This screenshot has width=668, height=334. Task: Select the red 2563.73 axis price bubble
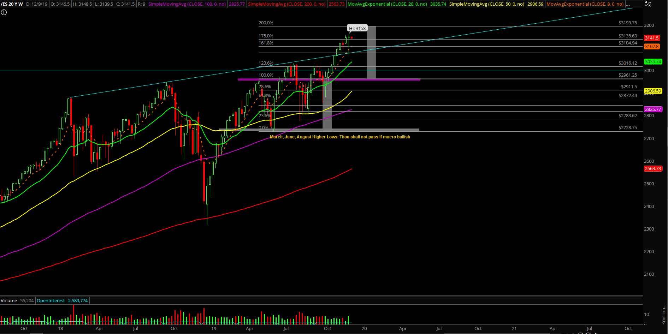653,168
